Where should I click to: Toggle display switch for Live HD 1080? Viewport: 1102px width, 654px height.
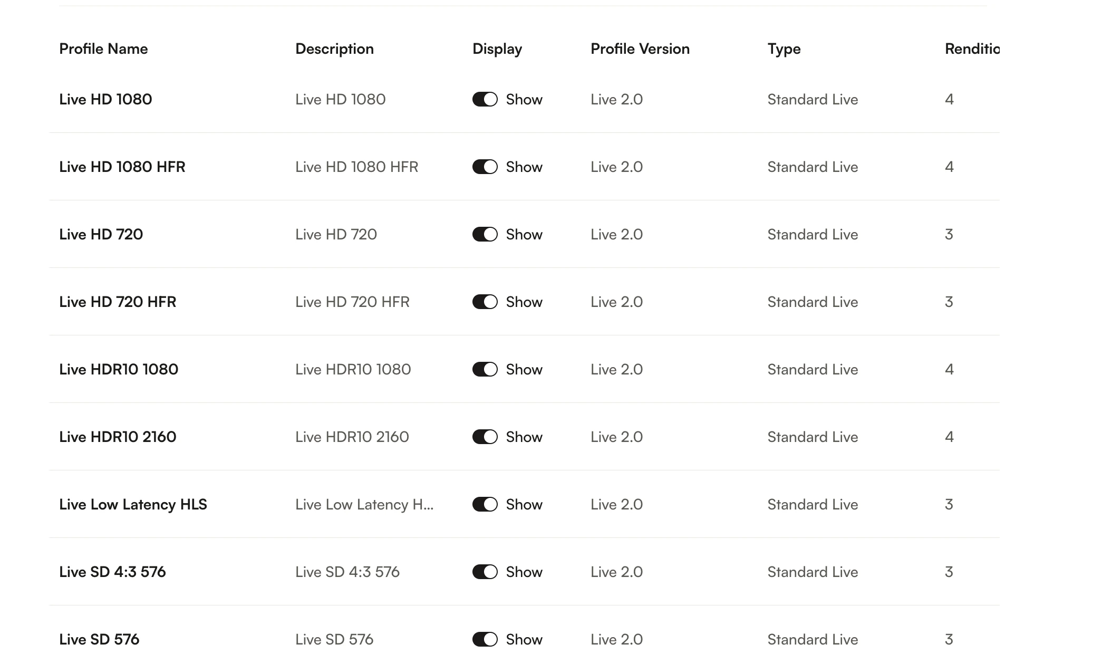click(x=485, y=99)
